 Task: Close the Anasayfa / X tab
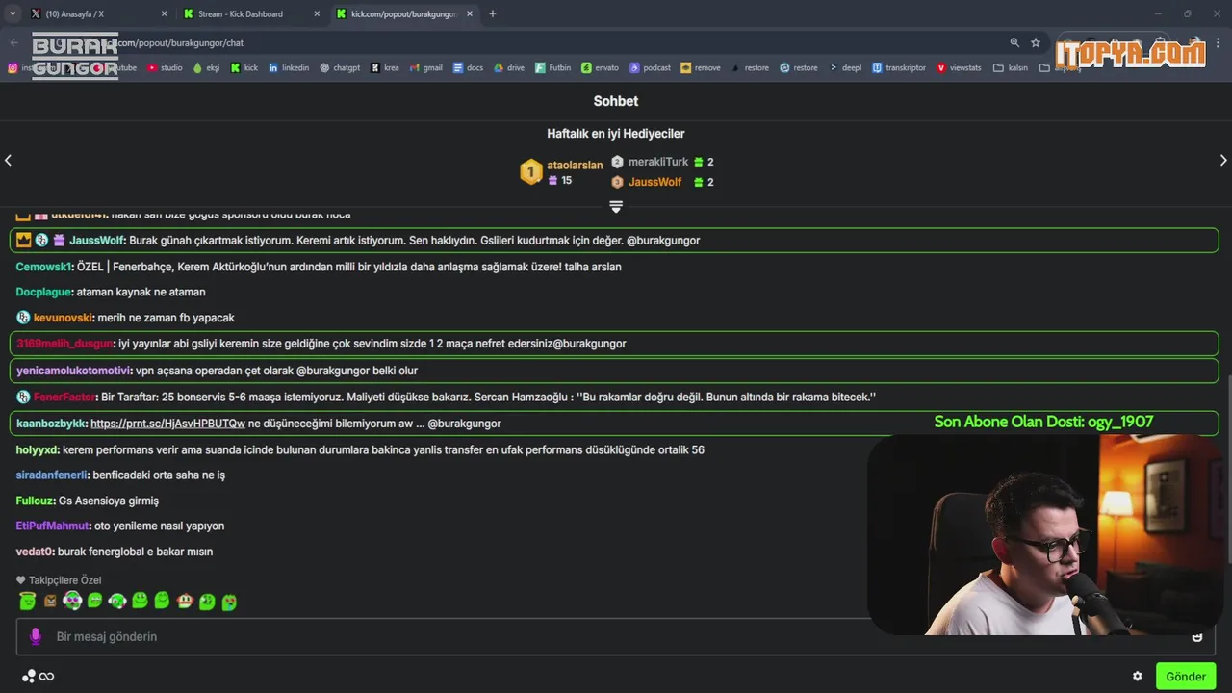point(164,14)
